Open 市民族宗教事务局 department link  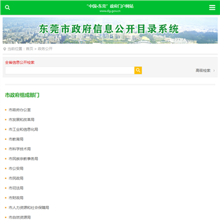23,159
